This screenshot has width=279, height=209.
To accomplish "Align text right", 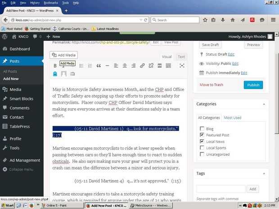I will coord(134,66).
